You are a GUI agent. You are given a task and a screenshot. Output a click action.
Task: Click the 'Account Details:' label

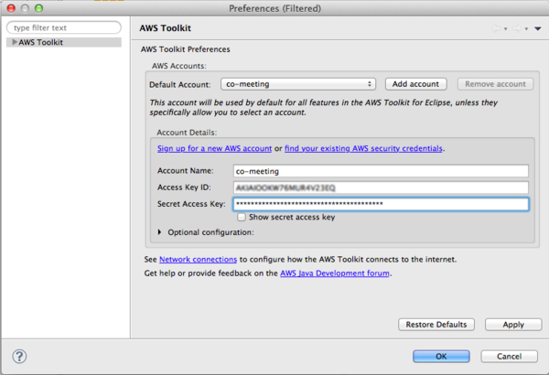pos(187,133)
